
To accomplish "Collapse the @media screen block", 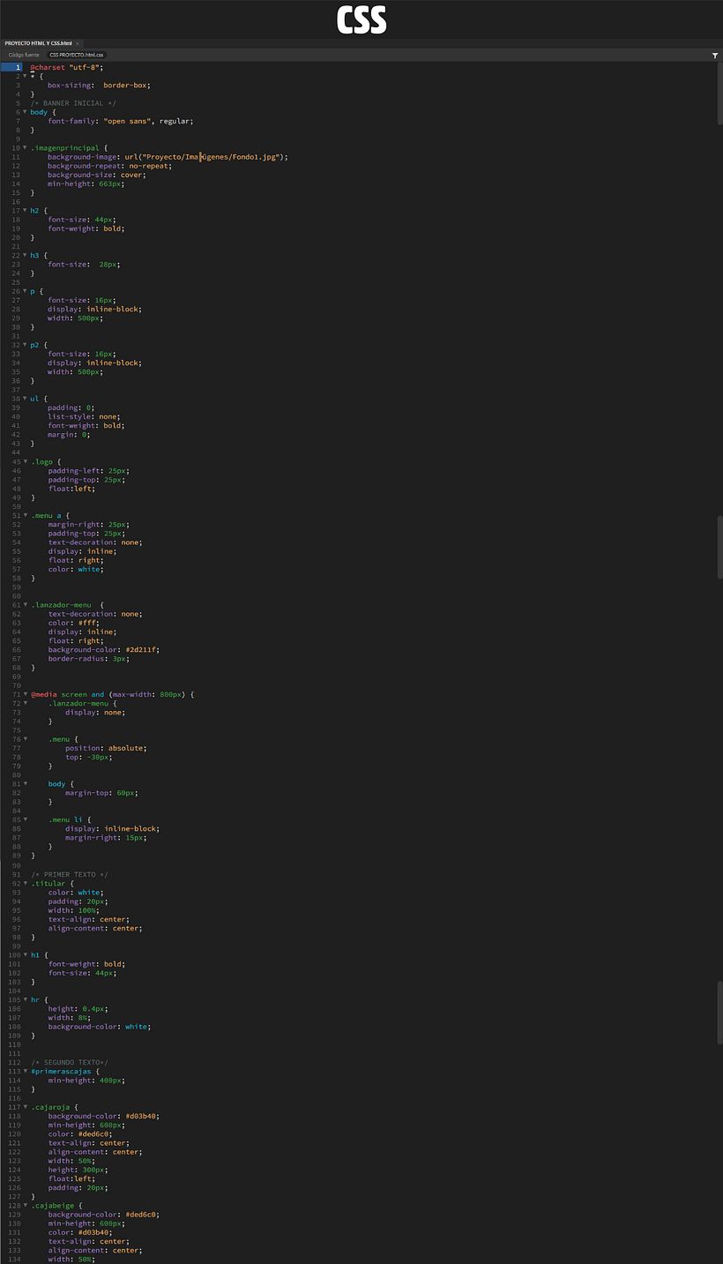I will [x=25, y=694].
